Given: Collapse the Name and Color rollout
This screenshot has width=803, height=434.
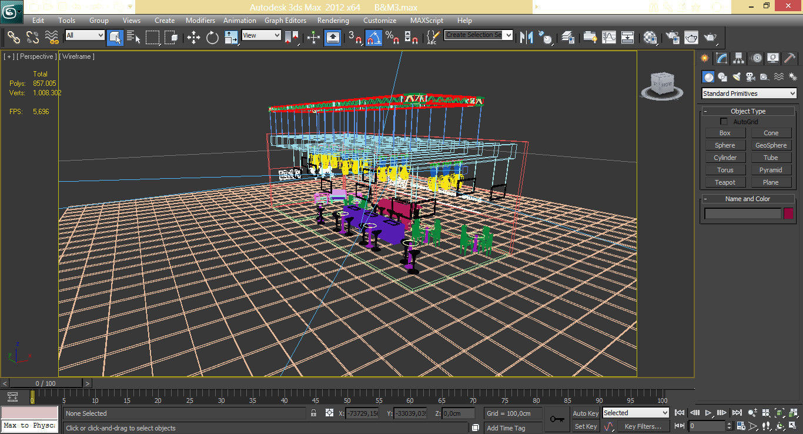Looking at the screenshot, I should 748,199.
